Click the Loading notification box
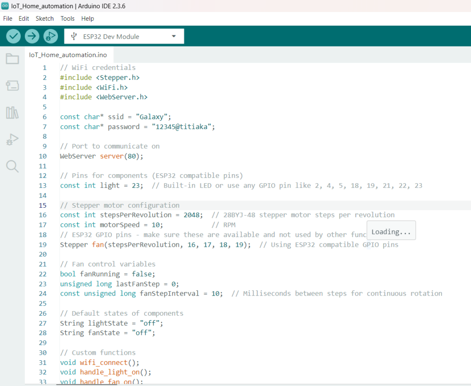The image size is (471, 386). tap(391, 230)
